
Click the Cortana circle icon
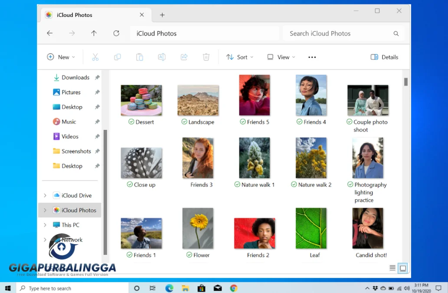pyautogui.click(x=137, y=288)
